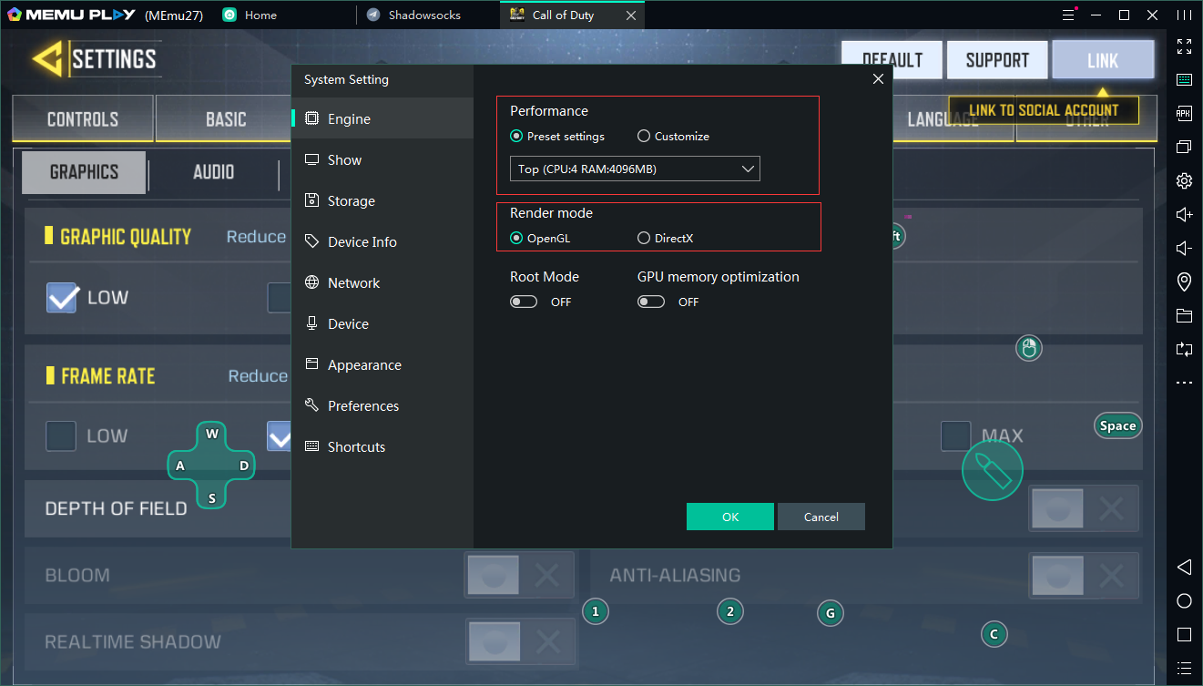The width and height of the screenshot is (1203, 686).
Task: Turn on GPU memory optimization
Action: pos(651,302)
